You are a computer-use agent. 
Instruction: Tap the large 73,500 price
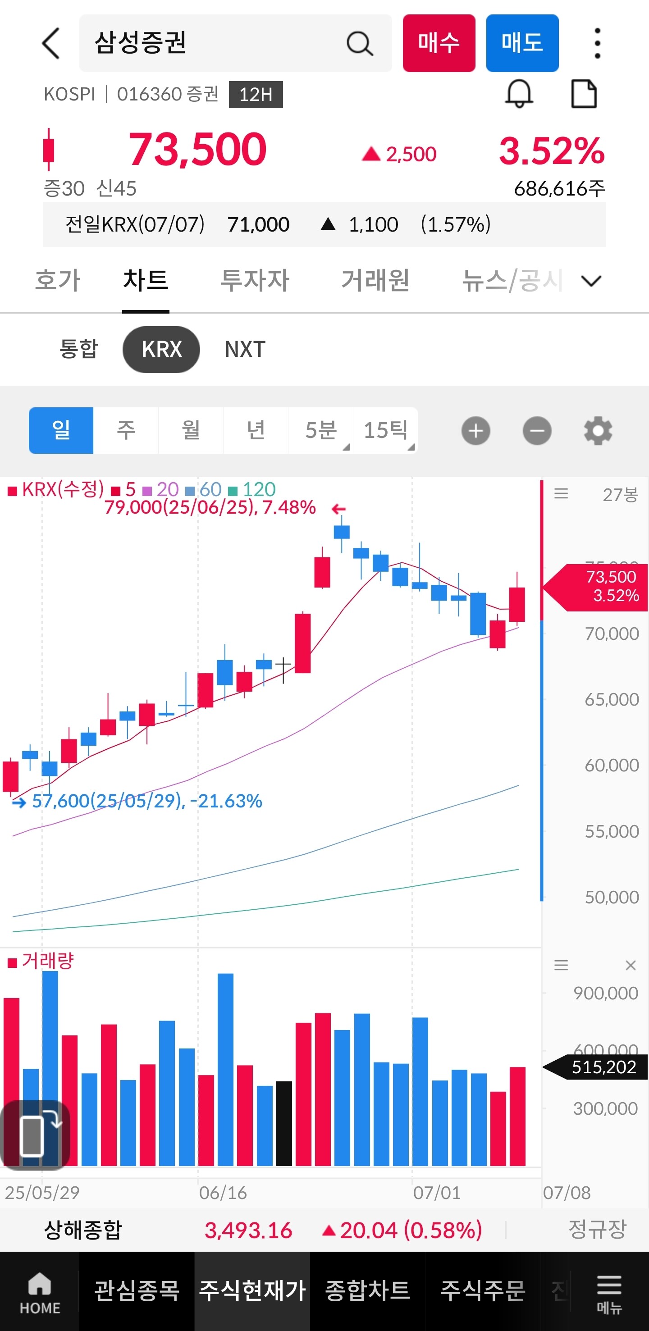point(197,149)
